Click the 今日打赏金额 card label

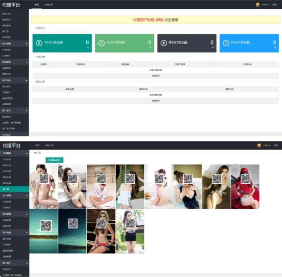tap(54, 42)
